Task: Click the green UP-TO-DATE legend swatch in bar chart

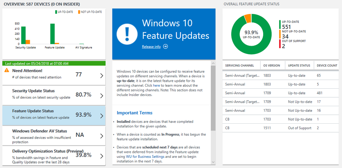Action: tap(56, 12)
